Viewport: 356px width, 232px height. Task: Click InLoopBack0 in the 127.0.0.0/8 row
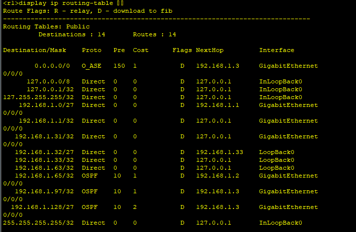point(281,81)
